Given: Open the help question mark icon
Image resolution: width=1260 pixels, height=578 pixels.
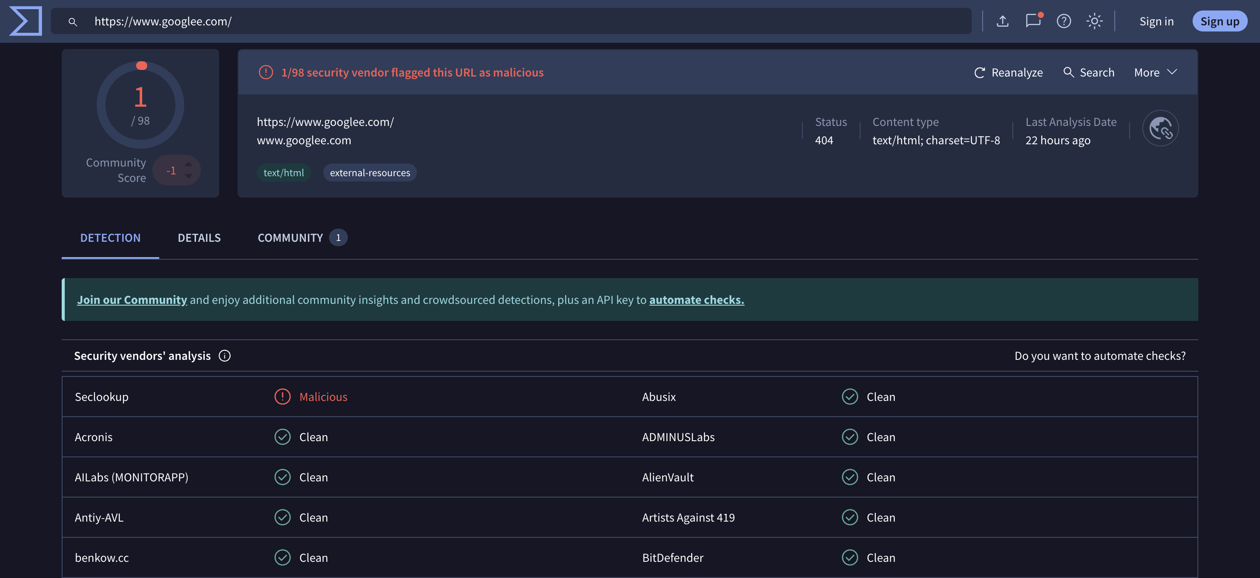Looking at the screenshot, I should (1064, 21).
